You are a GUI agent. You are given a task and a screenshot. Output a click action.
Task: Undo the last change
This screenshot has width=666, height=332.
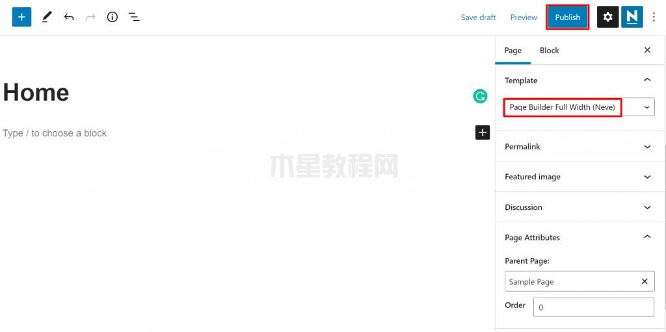click(x=69, y=17)
